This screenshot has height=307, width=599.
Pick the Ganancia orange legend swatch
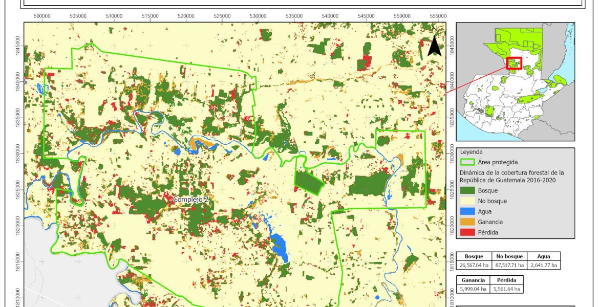pos(467,222)
